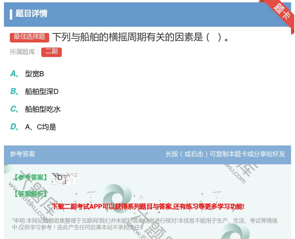Click the question text about 横摇周期
The height and width of the screenshot is (239, 295).
point(140,37)
